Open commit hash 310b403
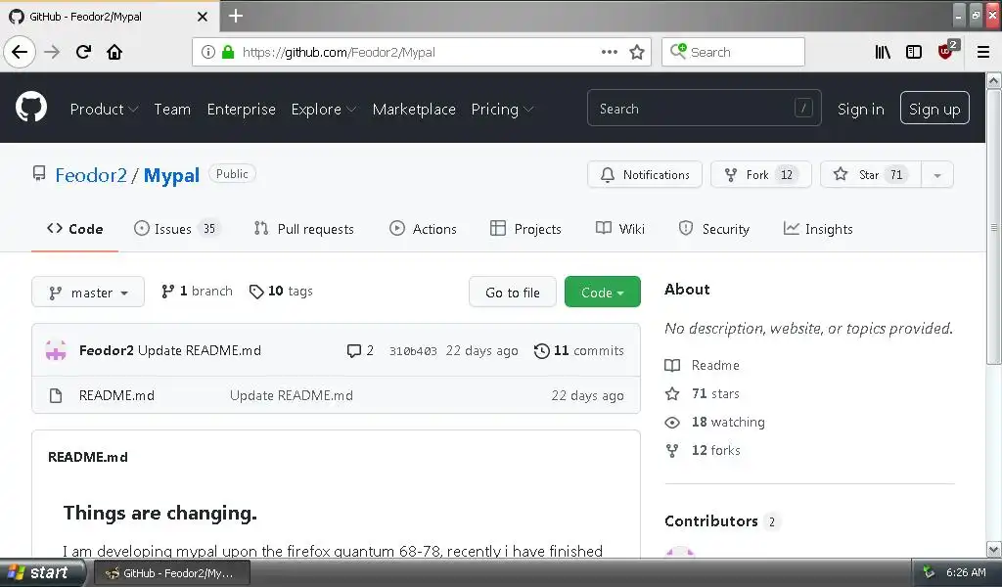Screen dimensions: 1002x587 point(413,351)
